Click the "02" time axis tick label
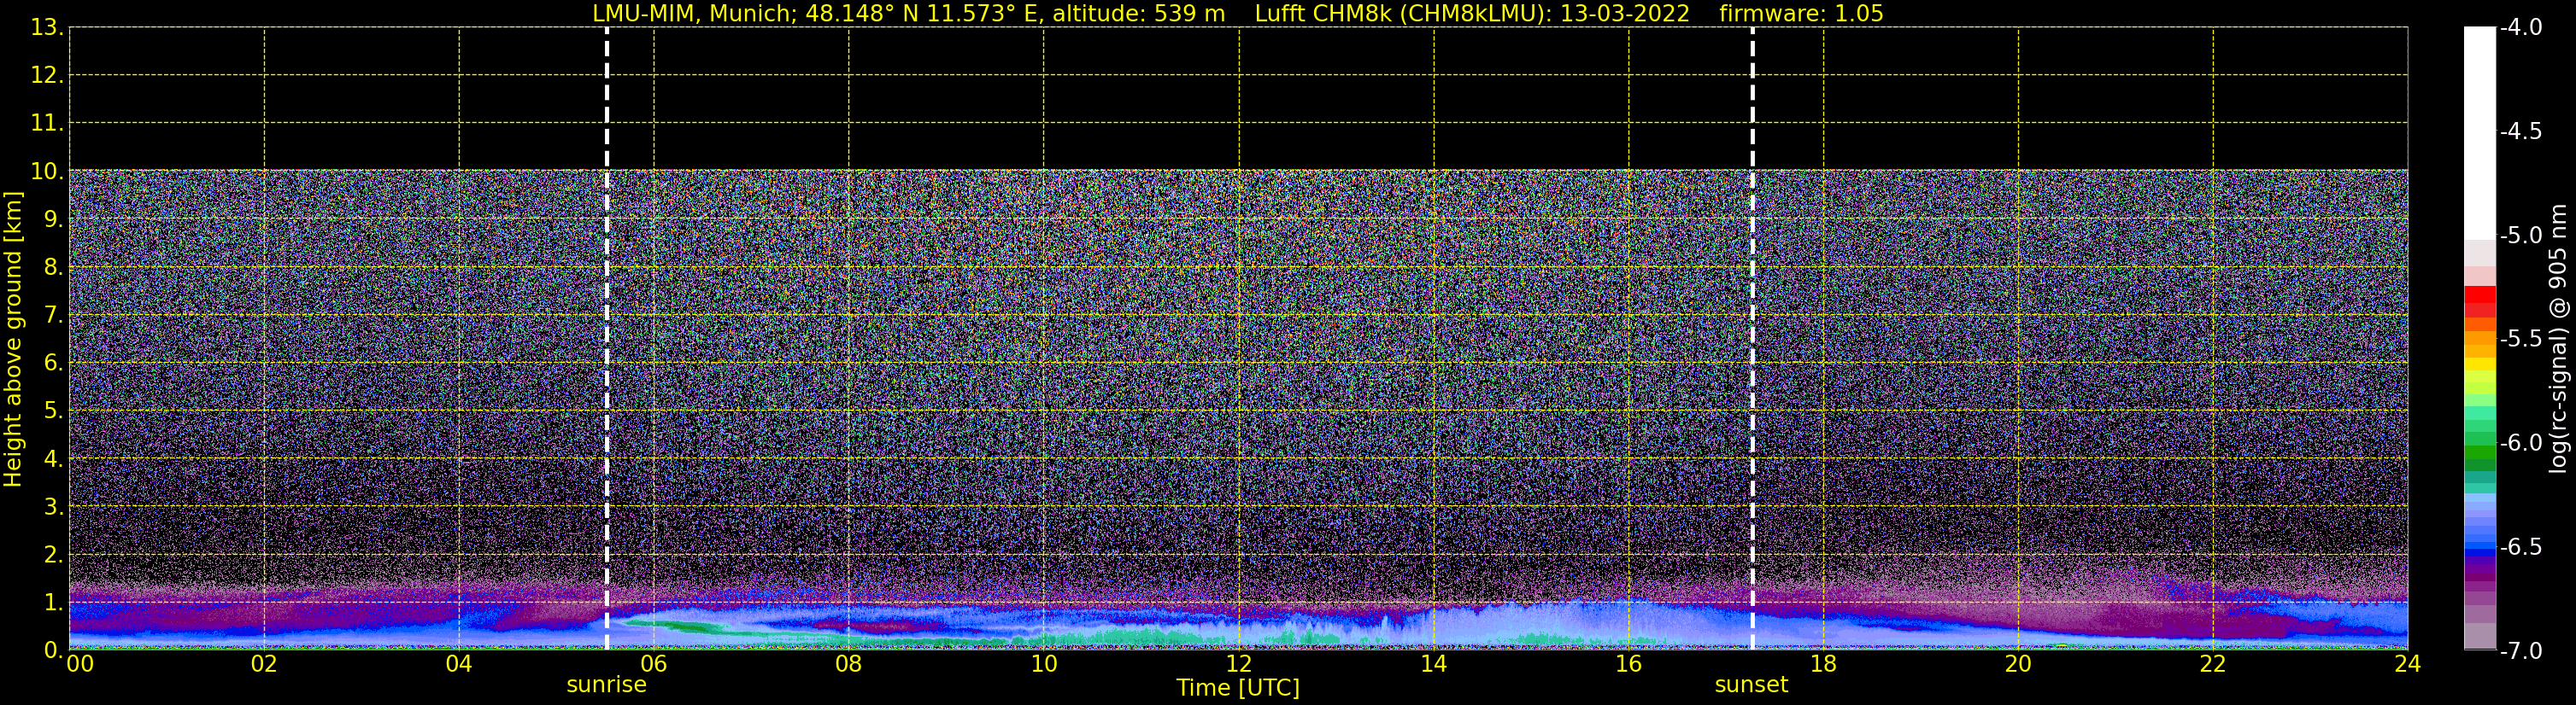Screen dimensions: 2576x705 click(264, 665)
